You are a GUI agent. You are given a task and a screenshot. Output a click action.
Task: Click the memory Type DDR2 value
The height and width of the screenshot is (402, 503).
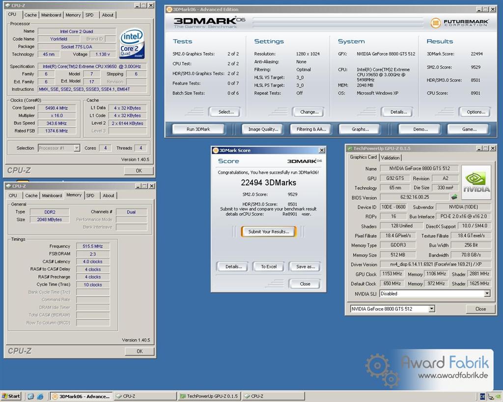[x=50, y=212]
